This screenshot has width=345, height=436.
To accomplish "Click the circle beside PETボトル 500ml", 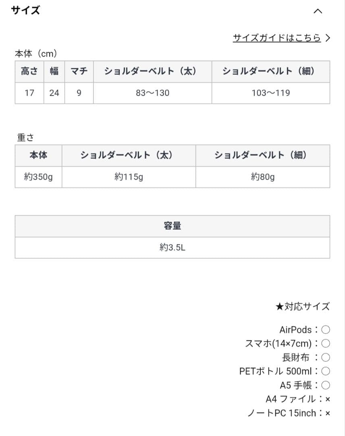I will [326, 371].
